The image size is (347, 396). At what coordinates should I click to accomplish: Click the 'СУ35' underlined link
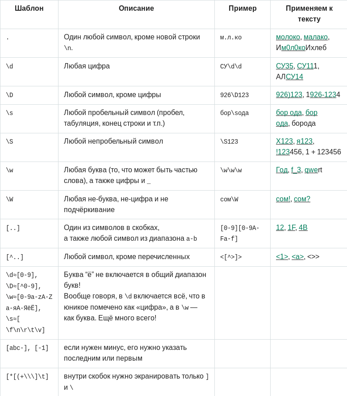(284, 66)
